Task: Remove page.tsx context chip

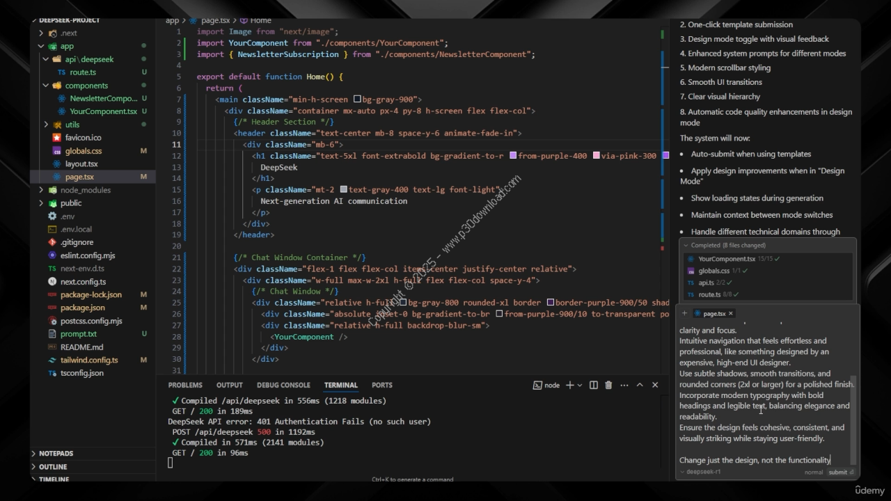Action: tap(730, 314)
